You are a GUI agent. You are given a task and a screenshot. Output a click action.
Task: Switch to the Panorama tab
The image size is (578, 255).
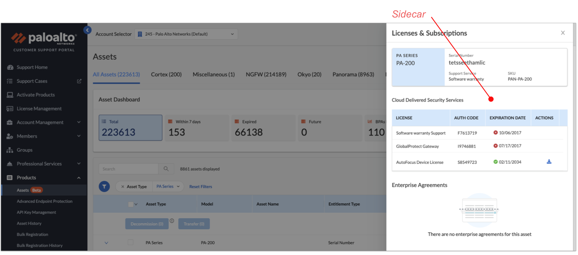point(353,74)
